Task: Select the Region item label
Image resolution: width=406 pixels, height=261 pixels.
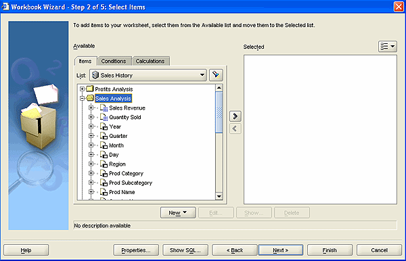Action: click(x=117, y=164)
